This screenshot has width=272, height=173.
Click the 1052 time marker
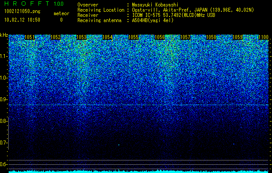(55, 37)
